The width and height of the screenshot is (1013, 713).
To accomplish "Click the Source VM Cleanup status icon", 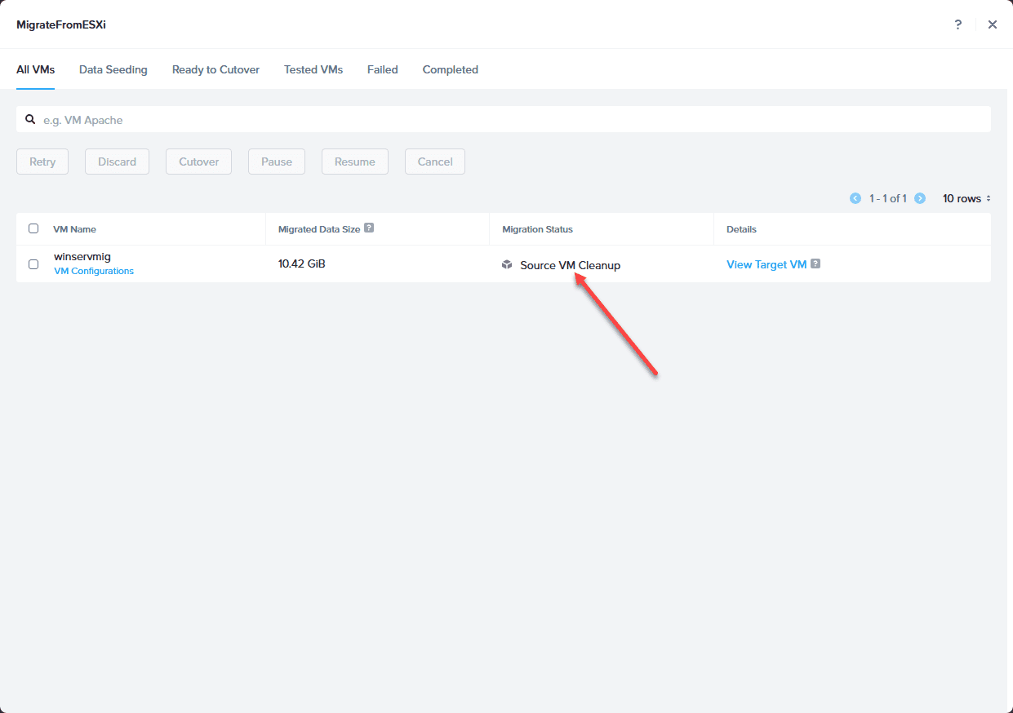I will 507,265.
